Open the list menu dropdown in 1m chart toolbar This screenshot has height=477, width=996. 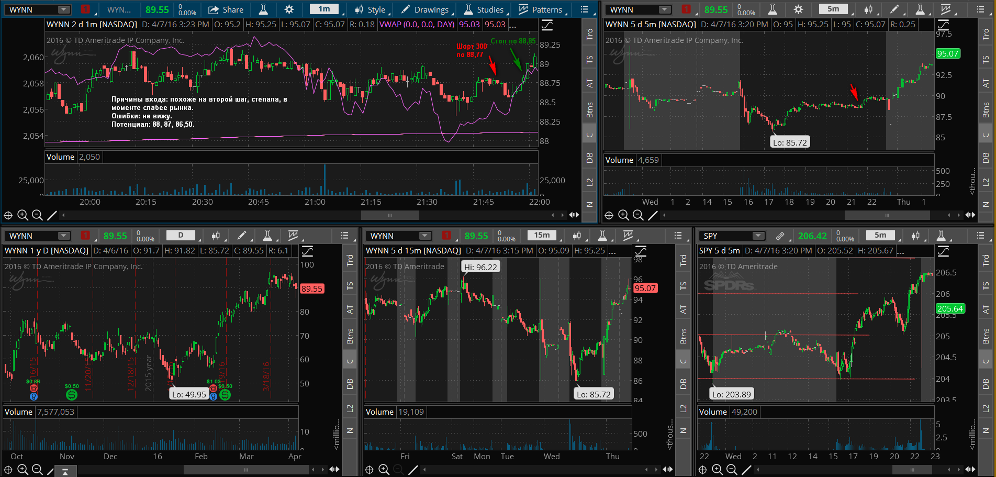[x=586, y=9]
